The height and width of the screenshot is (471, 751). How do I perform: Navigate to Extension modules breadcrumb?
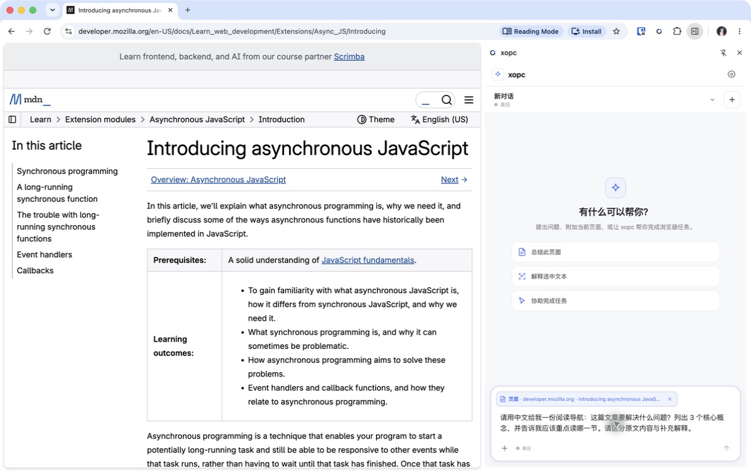[101, 120]
